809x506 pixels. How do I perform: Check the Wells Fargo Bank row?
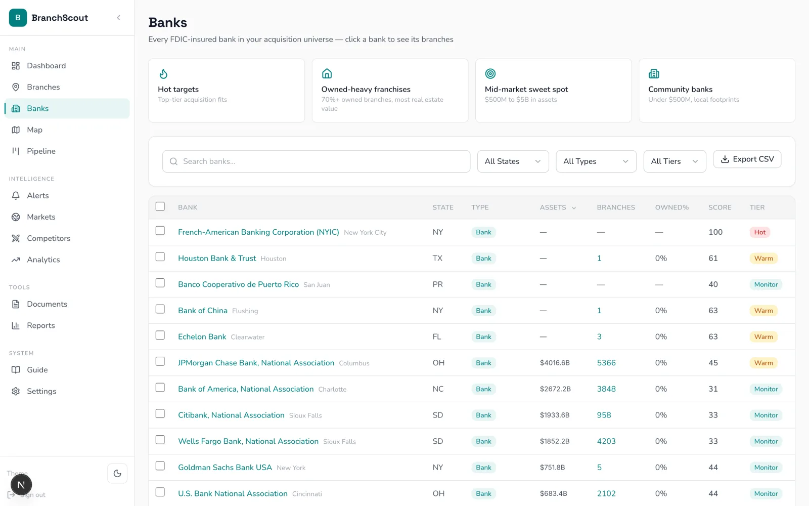point(160,440)
